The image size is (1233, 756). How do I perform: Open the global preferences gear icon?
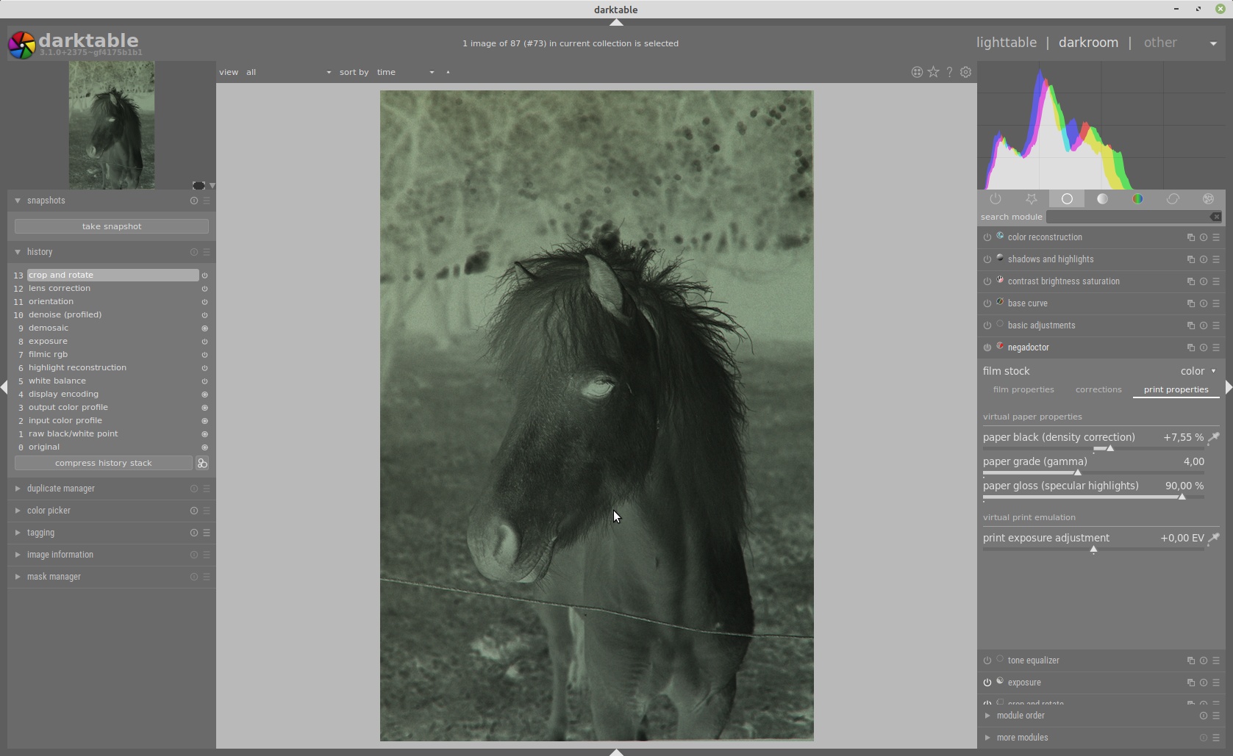(966, 72)
